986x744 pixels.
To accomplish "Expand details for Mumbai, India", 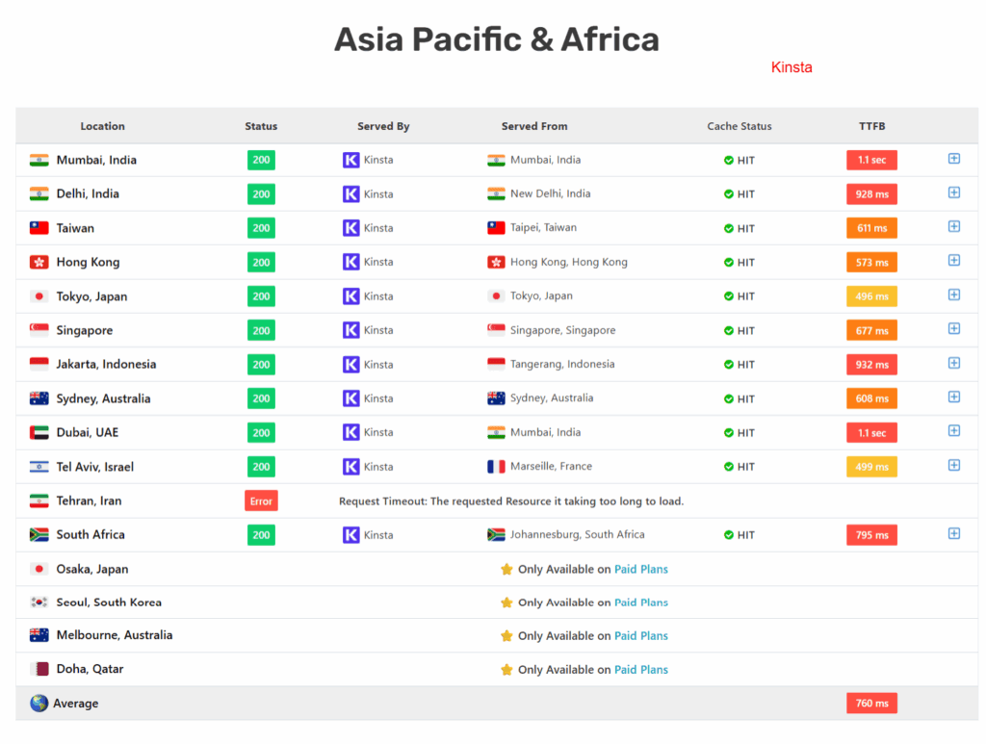I will [954, 158].
